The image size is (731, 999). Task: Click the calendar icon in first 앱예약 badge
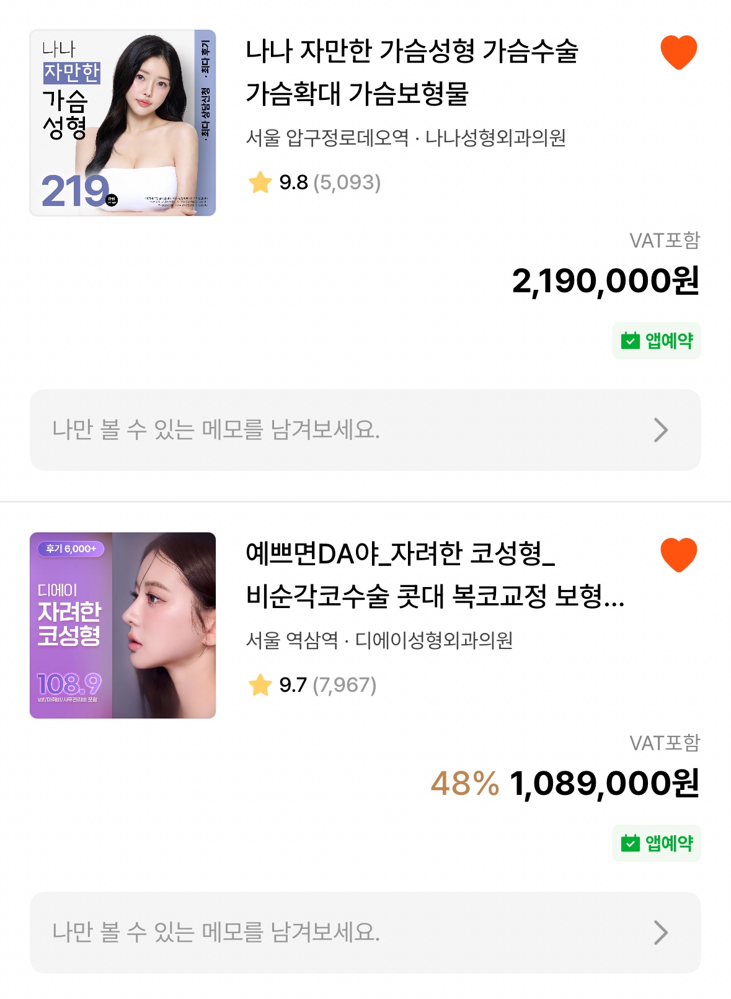tap(630, 341)
